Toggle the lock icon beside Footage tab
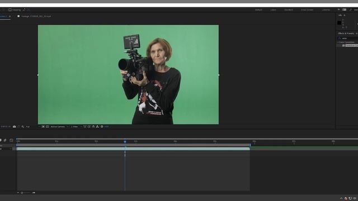 18,16
